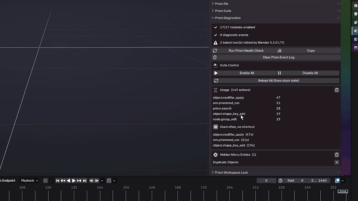
Task: Open the frame step options dropdown arrow
Action: click(102, 181)
